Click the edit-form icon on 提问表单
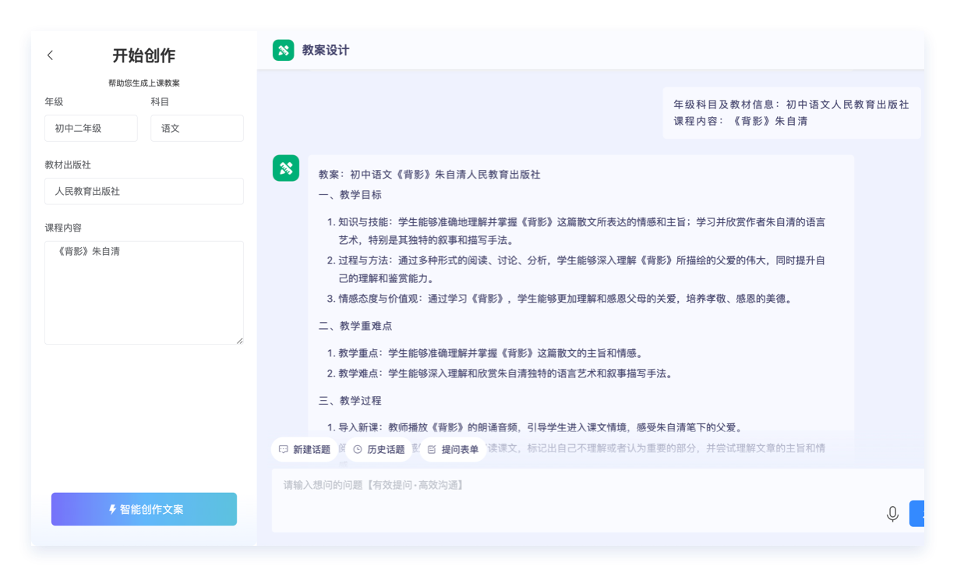Screen dimensions: 957x577 432,450
